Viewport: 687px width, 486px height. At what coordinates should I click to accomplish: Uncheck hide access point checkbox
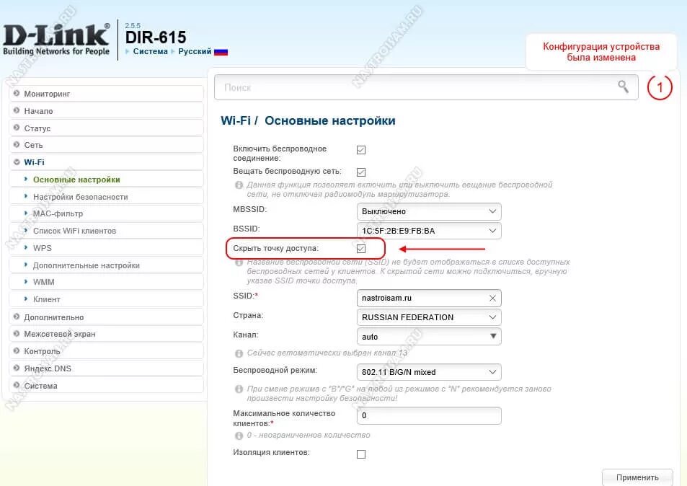click(x=361, y=249)
